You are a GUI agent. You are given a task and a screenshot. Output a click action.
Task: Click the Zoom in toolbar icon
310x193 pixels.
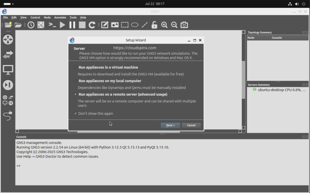coord(164,25)
